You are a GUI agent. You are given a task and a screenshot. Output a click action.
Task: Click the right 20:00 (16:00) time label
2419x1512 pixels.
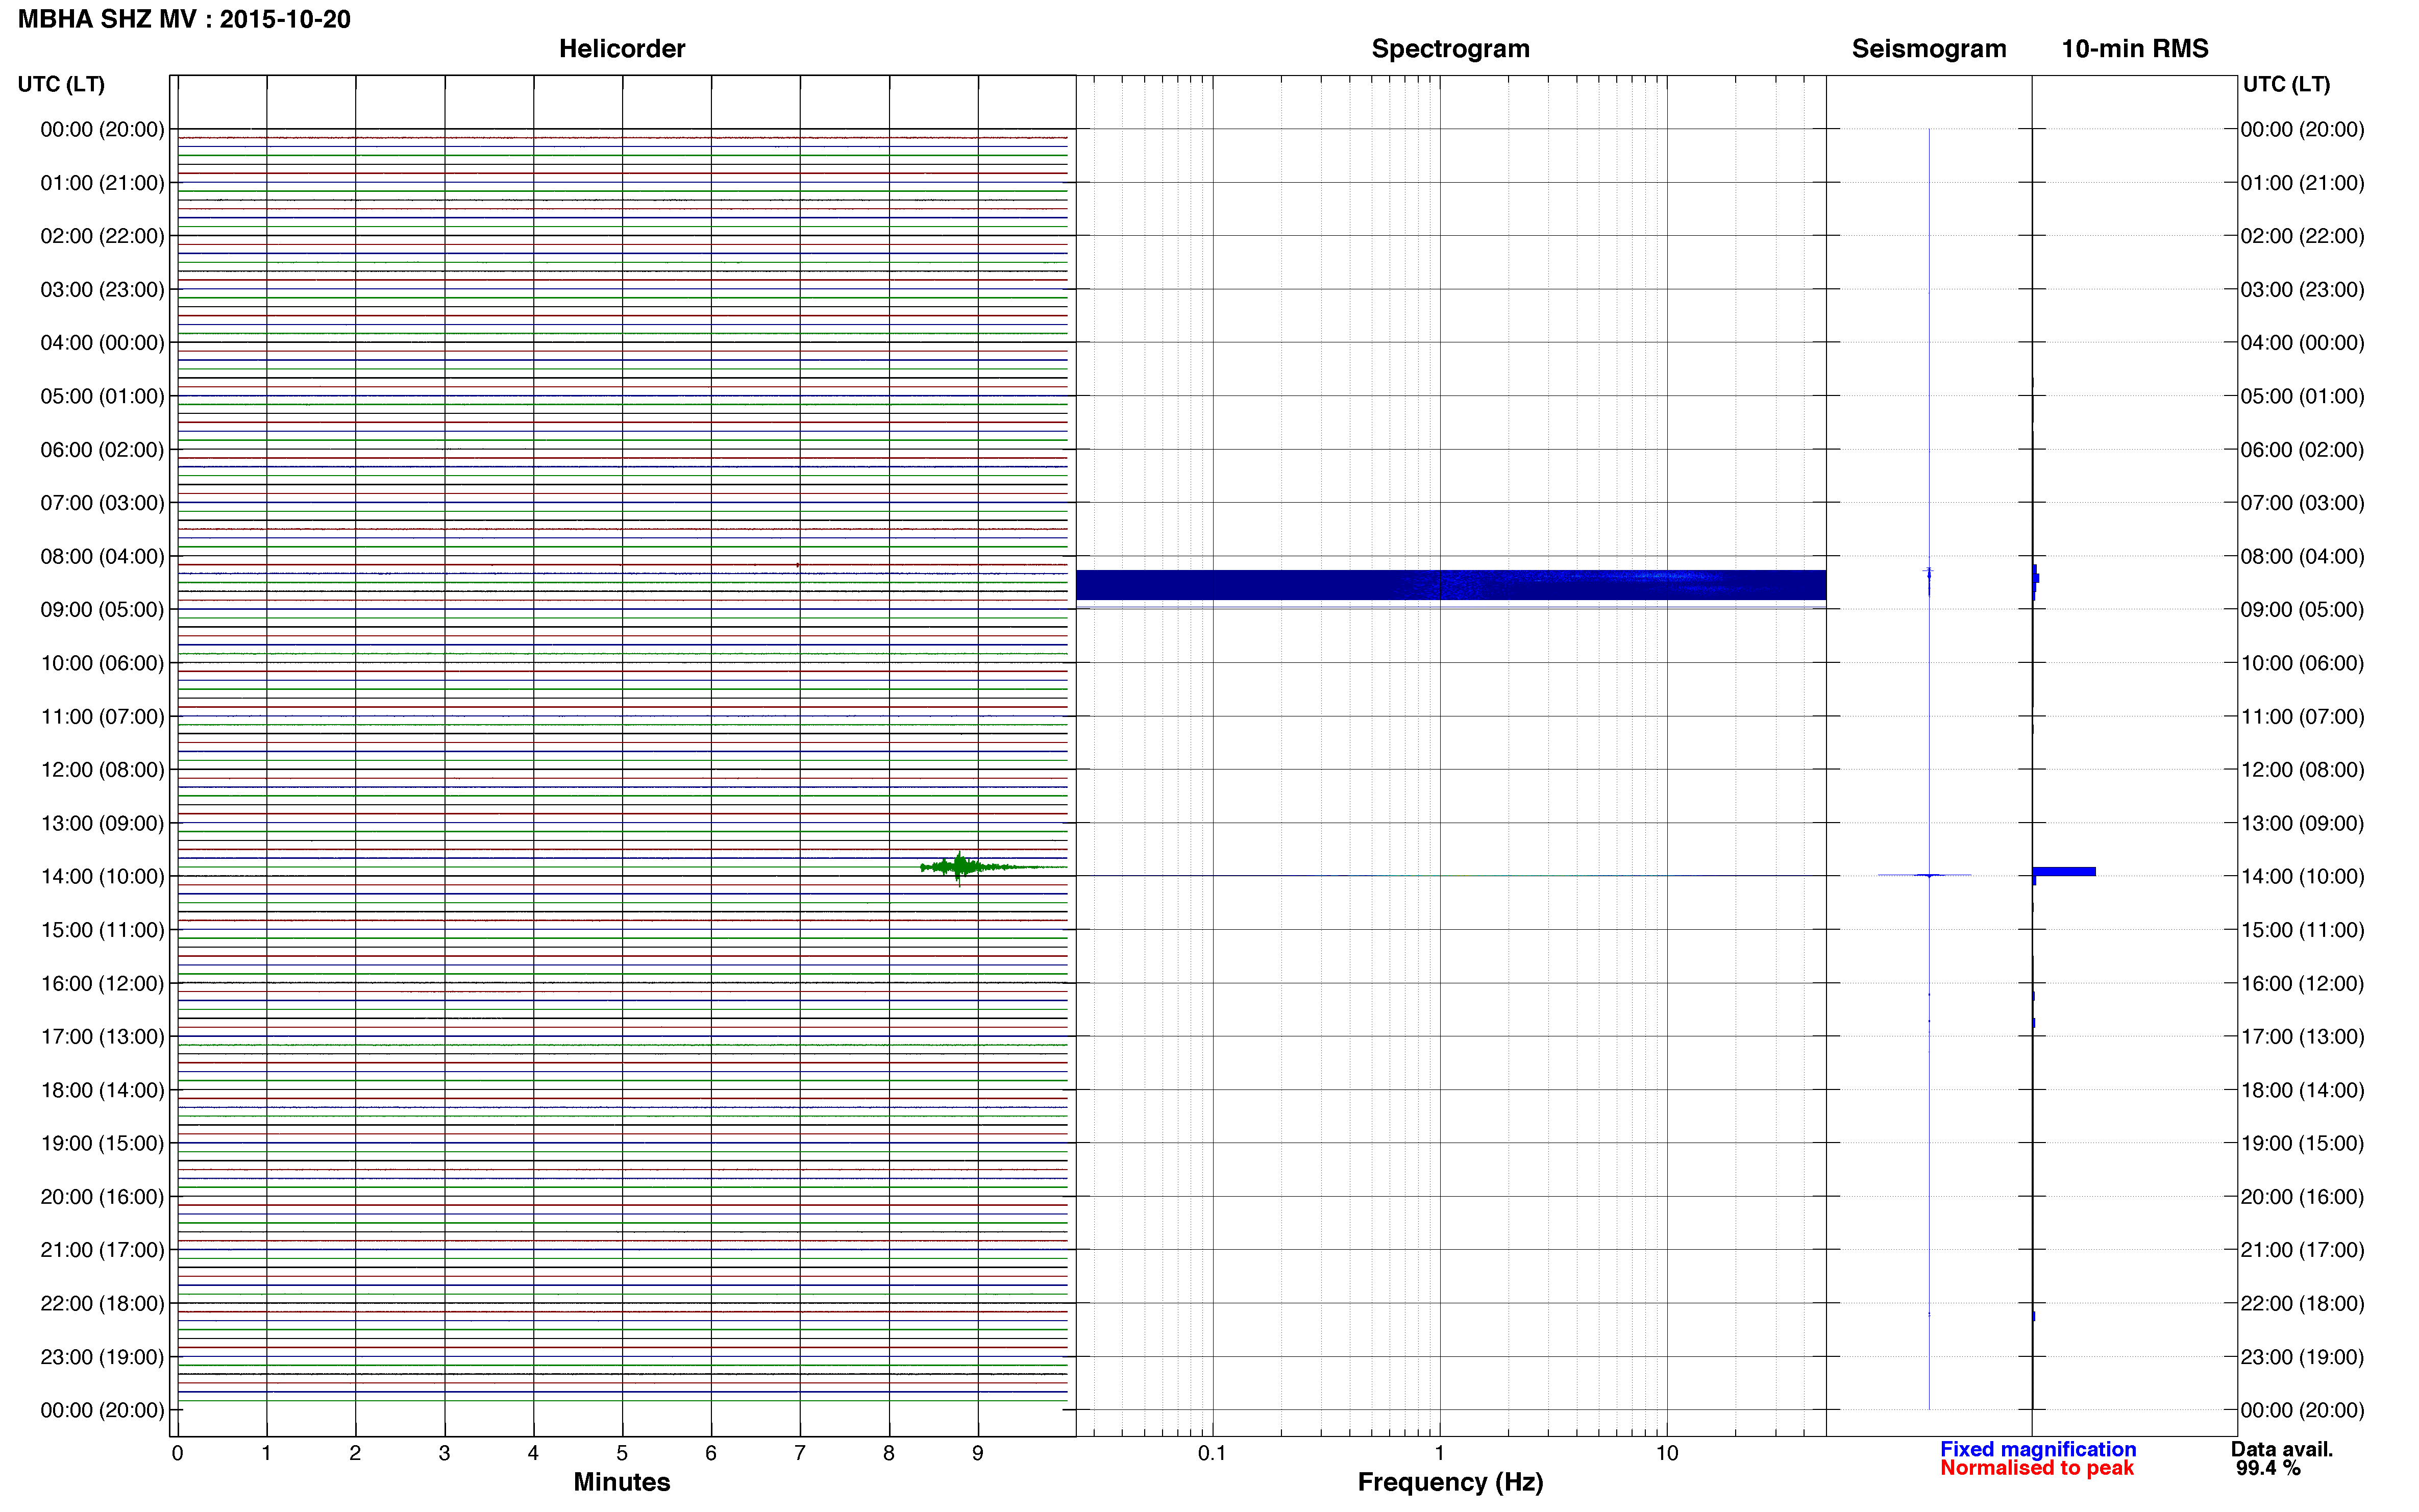pyautogui.click(x=2302, y=1197)
